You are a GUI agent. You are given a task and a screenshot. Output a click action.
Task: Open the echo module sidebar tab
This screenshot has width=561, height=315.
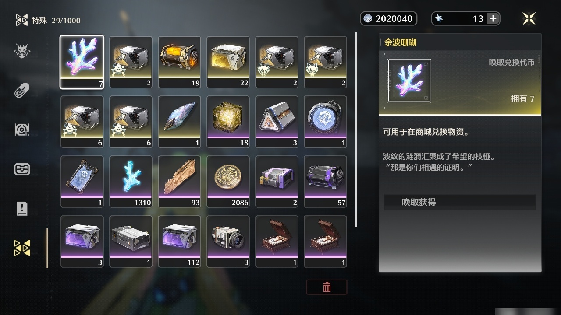[22, 129]
